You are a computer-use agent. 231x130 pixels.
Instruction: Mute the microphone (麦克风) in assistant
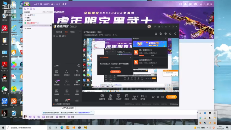pyautogui.click(x=134, y=97)
